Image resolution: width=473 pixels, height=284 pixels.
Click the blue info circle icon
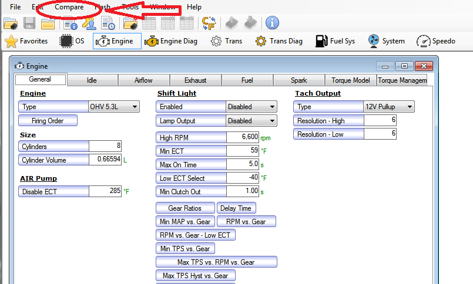[272, 23]
